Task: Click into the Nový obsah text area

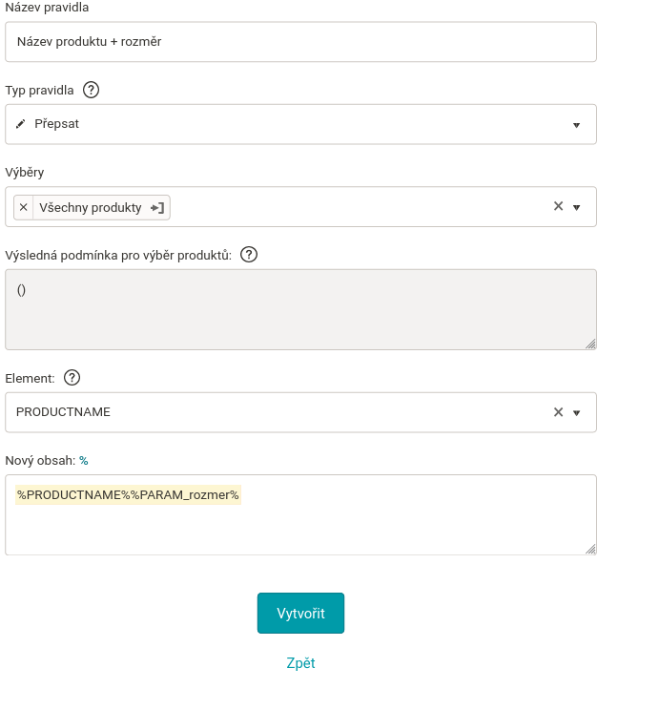Action: (x=300, y=525)
